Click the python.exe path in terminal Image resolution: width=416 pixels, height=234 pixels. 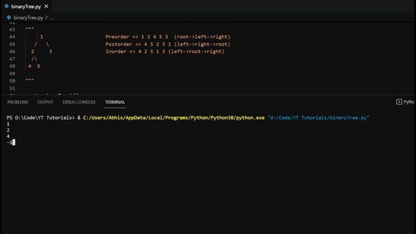174,118
